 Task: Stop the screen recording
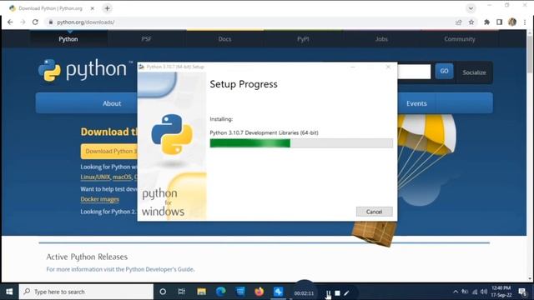click(x=337, y=292)
